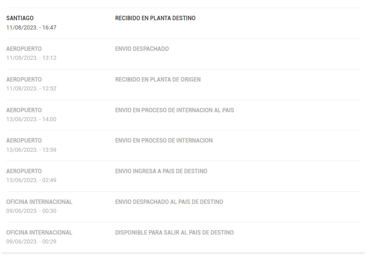The image size is (368, 256).
Task: Select "ENVIO INGRESA A PAIS DE DESTINO"
Action: click(x=161, y=171)
